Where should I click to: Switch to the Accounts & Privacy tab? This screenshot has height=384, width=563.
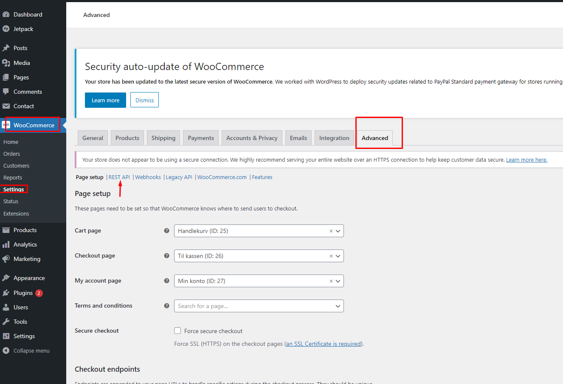pos(252,138)
